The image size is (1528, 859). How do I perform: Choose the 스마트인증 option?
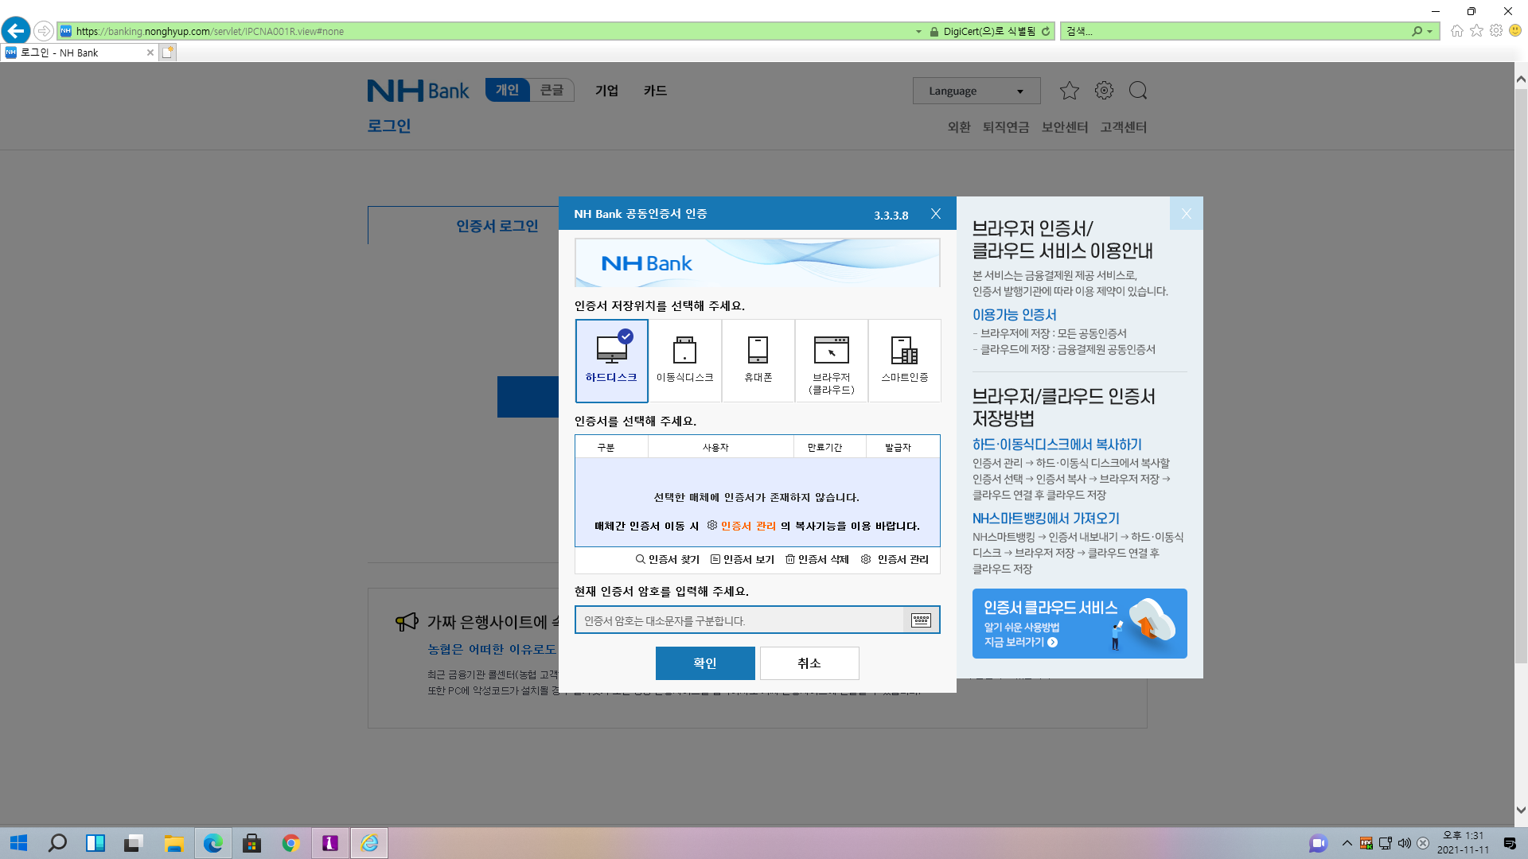coord(904,360)
